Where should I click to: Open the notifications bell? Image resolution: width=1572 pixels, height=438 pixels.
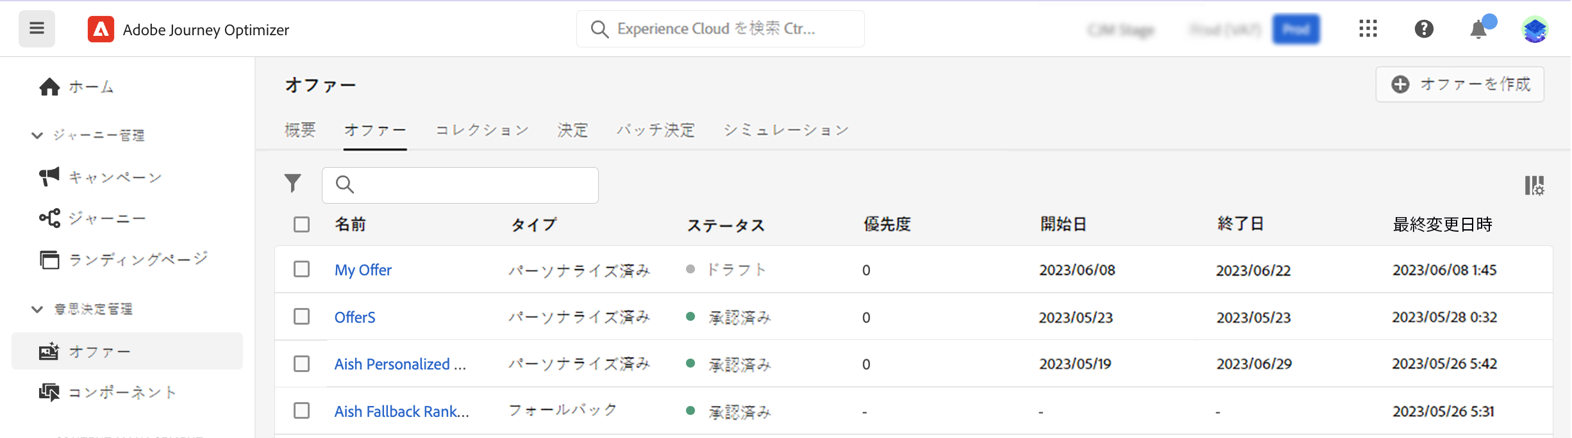[1478, 29]
